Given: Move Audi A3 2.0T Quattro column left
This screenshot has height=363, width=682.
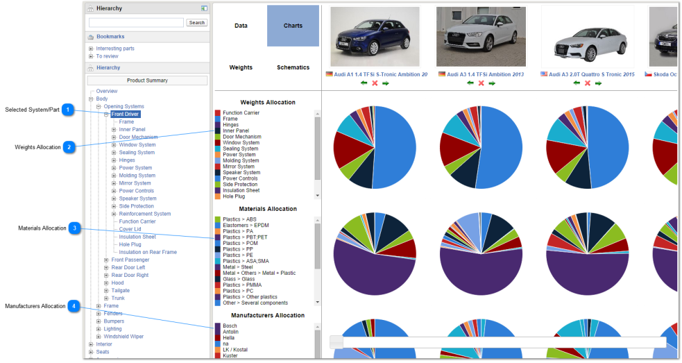Looking at the screenshot, I should (x=577, y=83).
